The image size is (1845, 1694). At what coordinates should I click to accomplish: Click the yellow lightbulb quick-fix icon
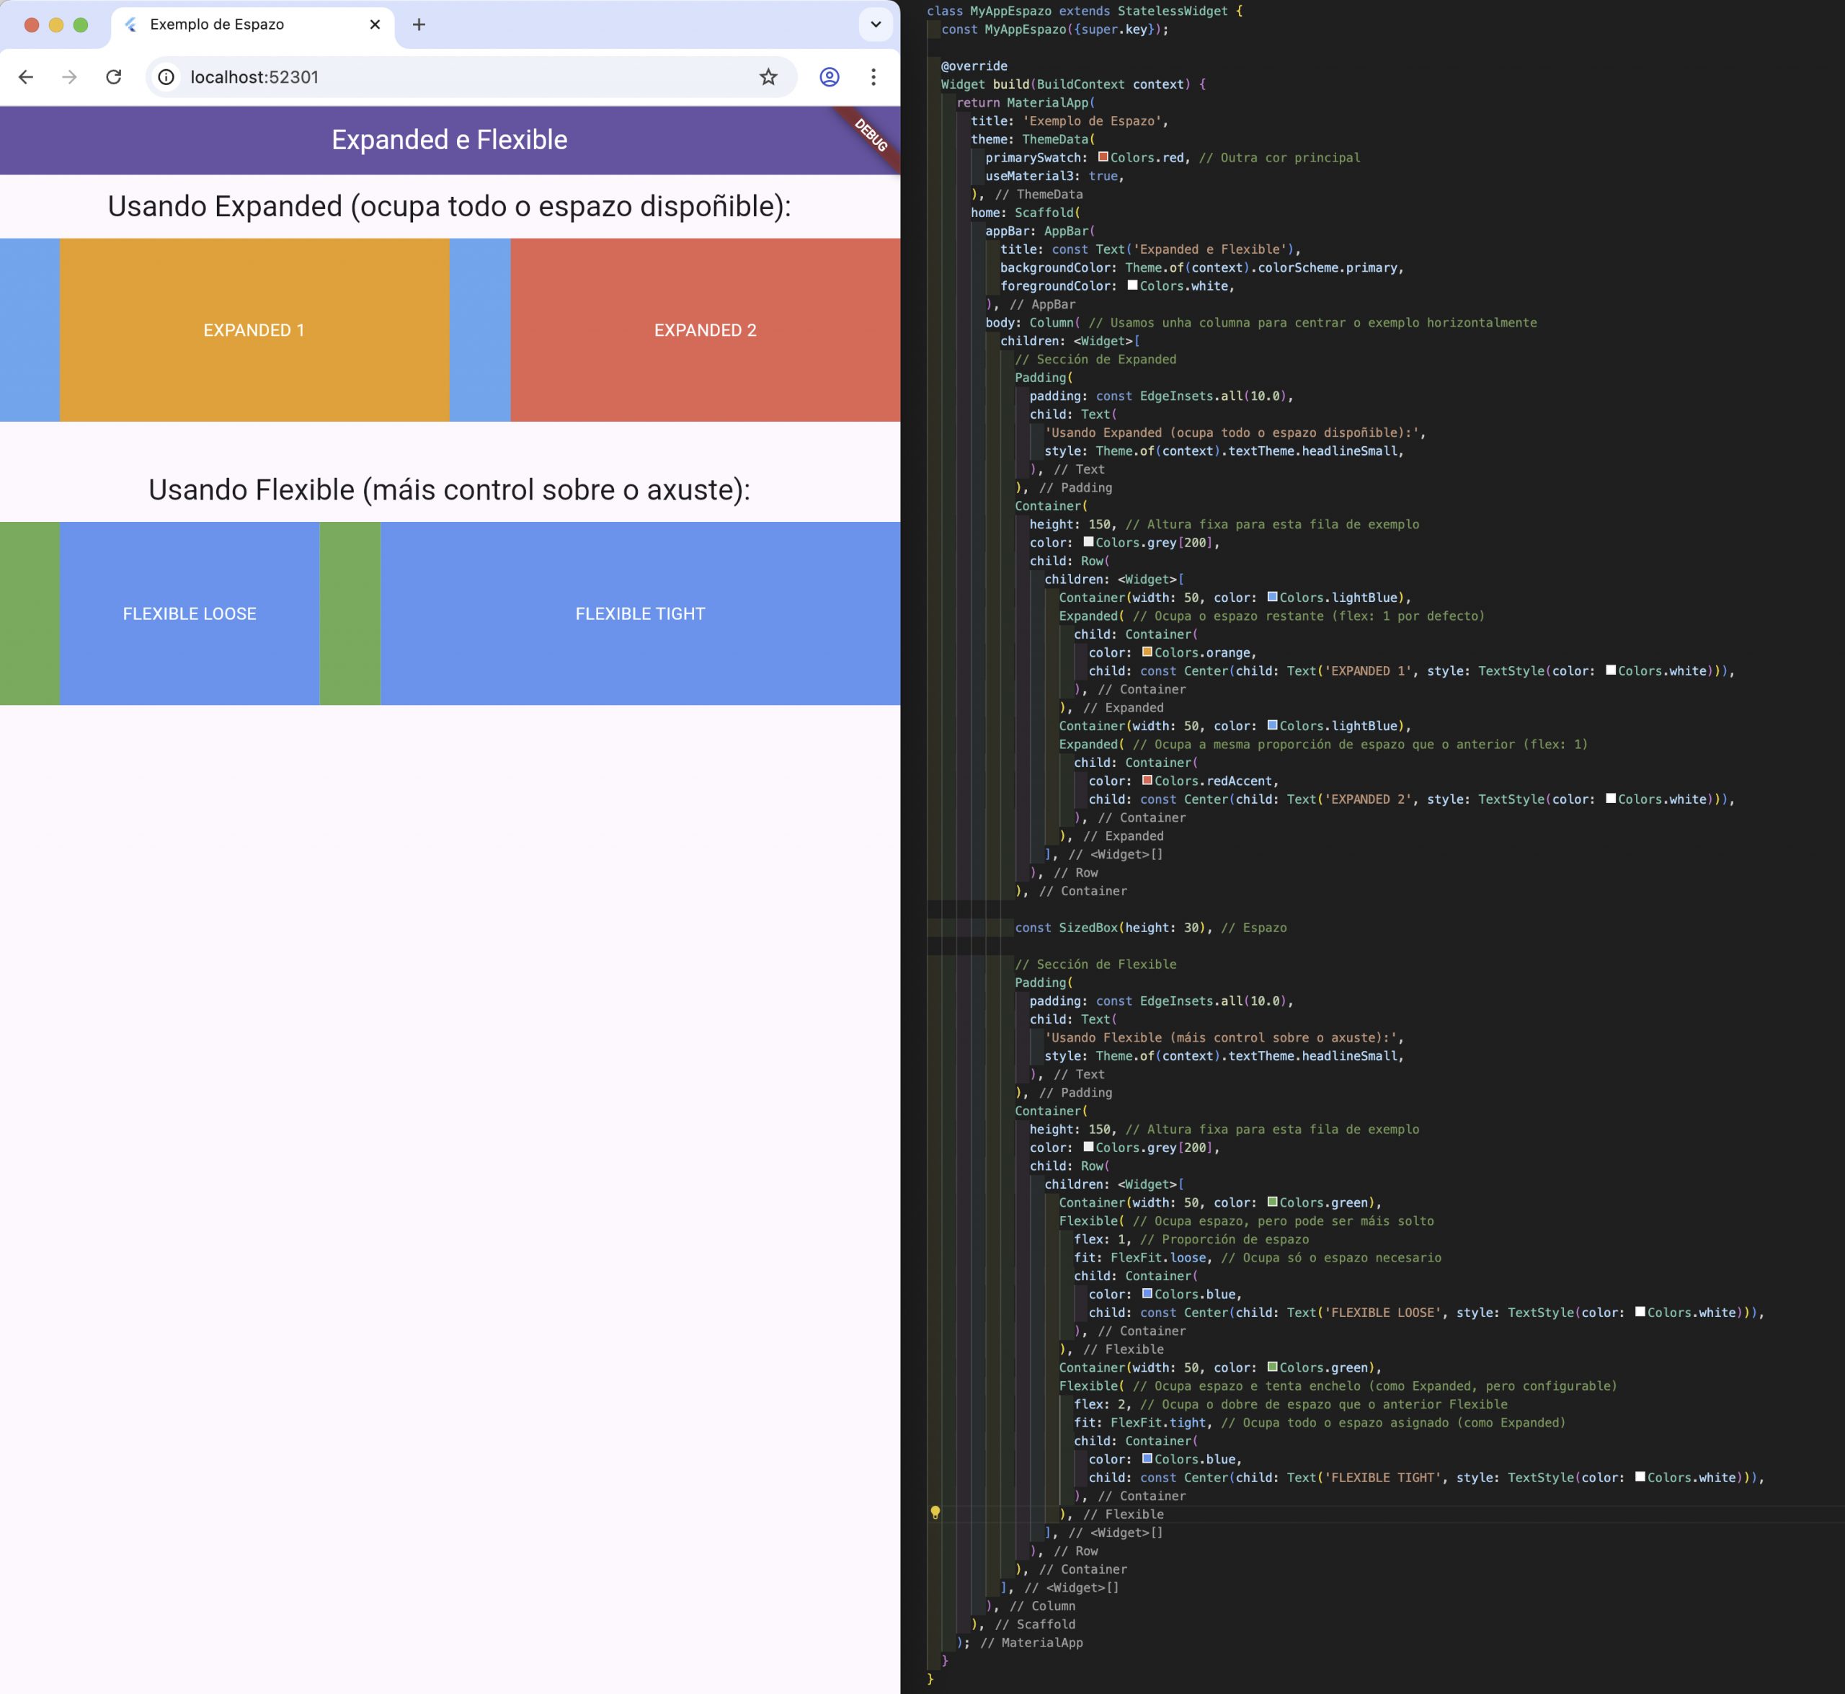935,1512
